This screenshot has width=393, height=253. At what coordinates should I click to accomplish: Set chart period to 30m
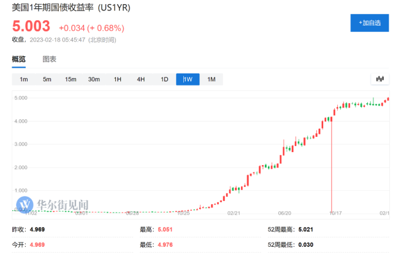point(94,79)
